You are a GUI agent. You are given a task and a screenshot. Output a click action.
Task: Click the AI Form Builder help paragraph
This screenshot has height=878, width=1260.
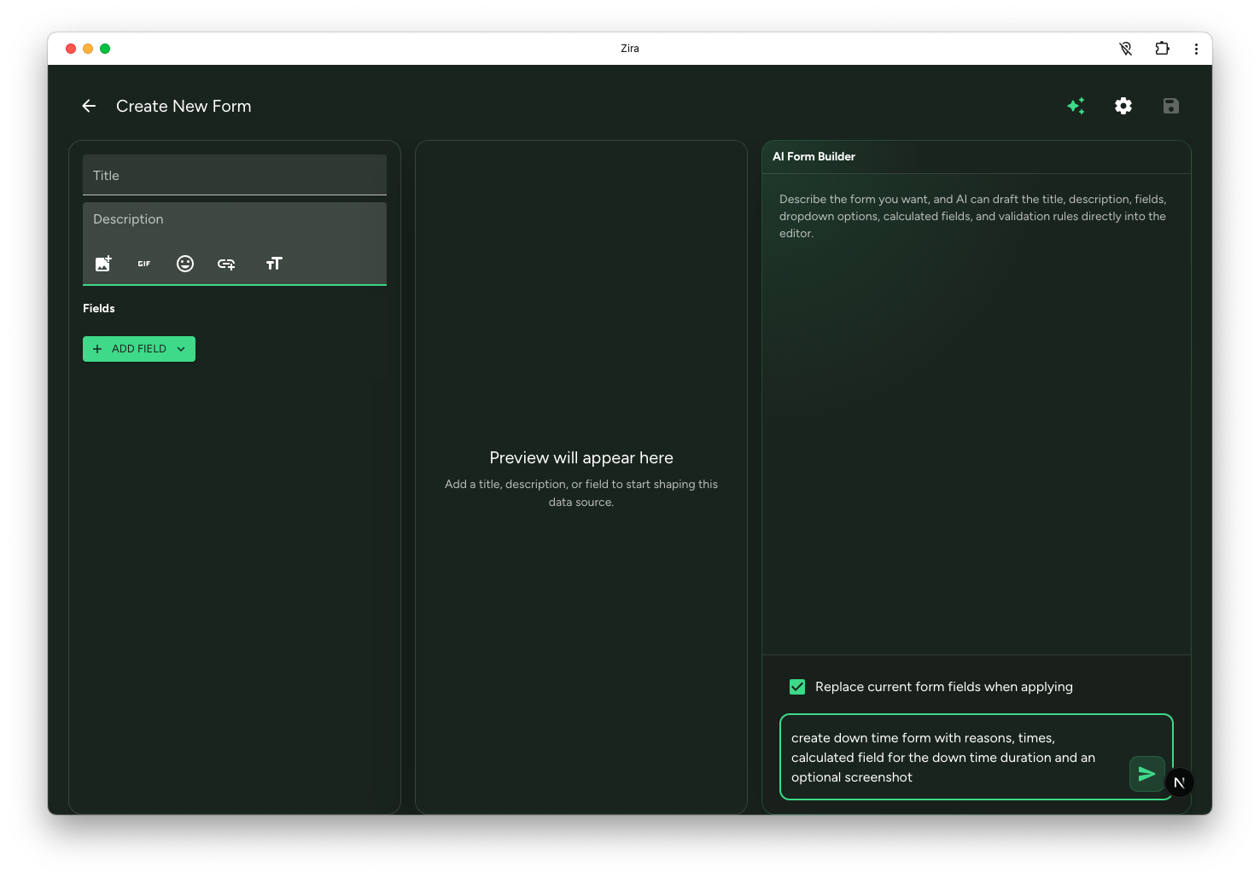[973, 216]
